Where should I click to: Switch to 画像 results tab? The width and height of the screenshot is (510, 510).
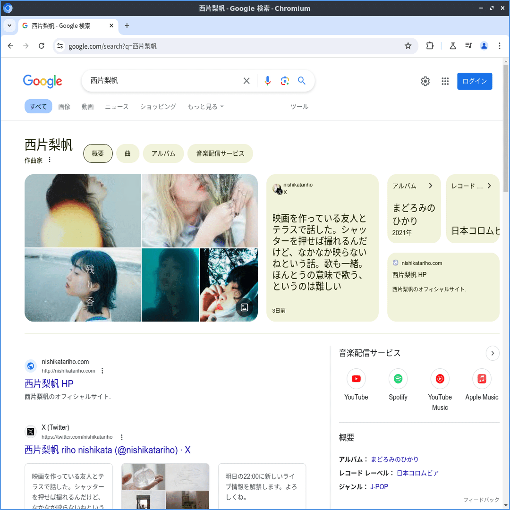click(64, 106)
